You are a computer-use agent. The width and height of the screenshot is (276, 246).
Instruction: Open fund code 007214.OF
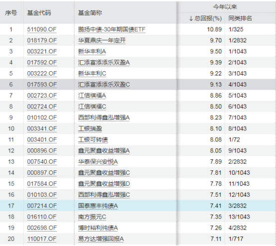[x=42, y=206]
